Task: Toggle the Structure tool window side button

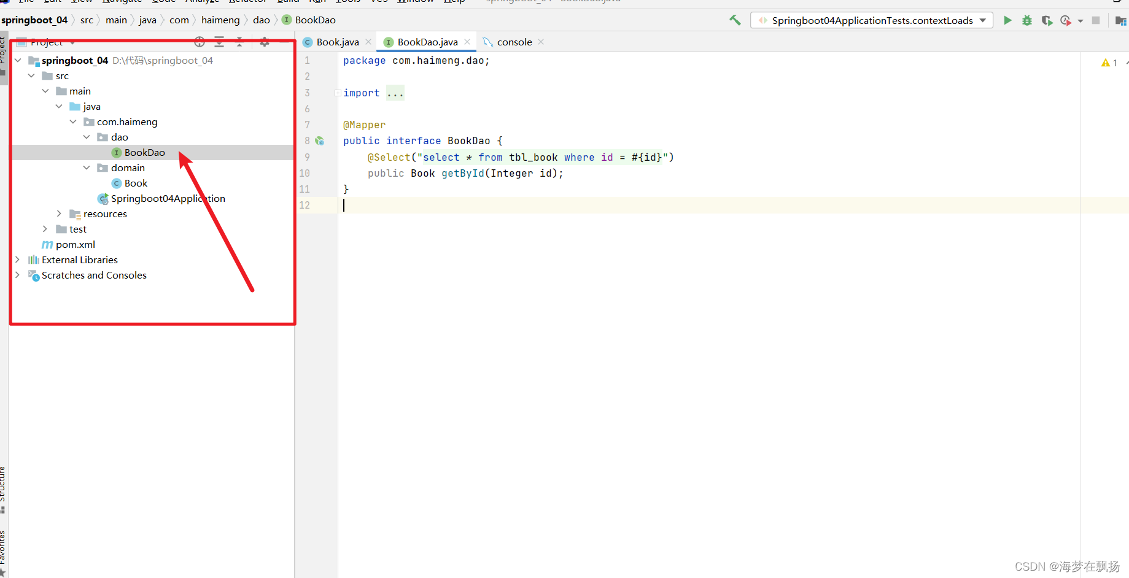Action: 3,490
